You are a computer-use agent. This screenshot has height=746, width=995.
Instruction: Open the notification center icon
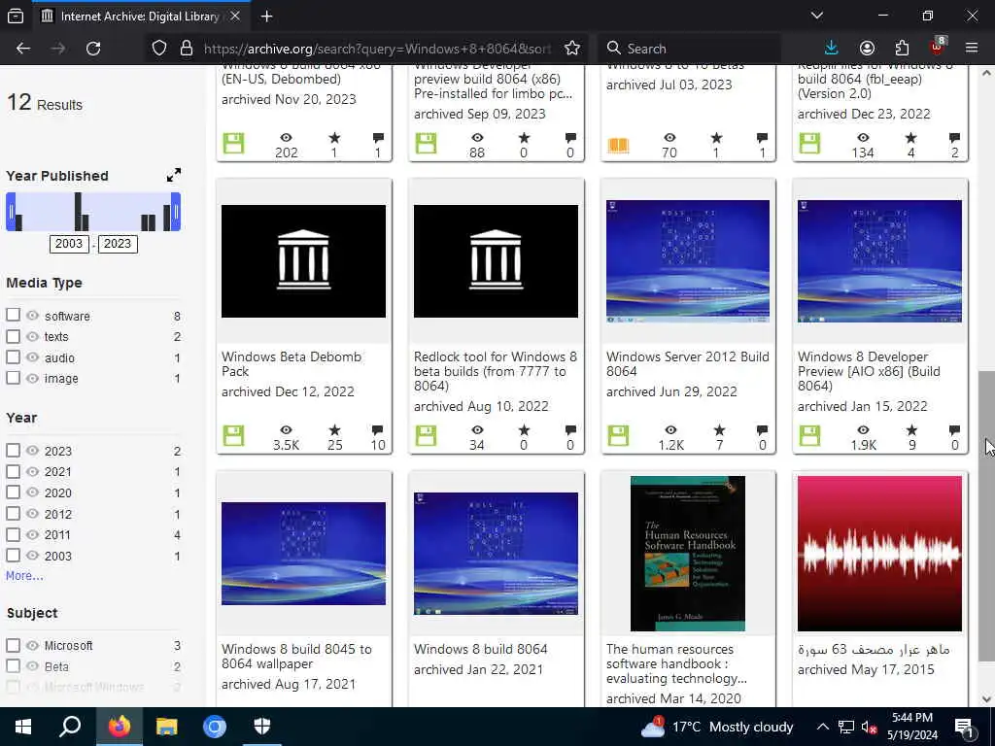point(965,728)
